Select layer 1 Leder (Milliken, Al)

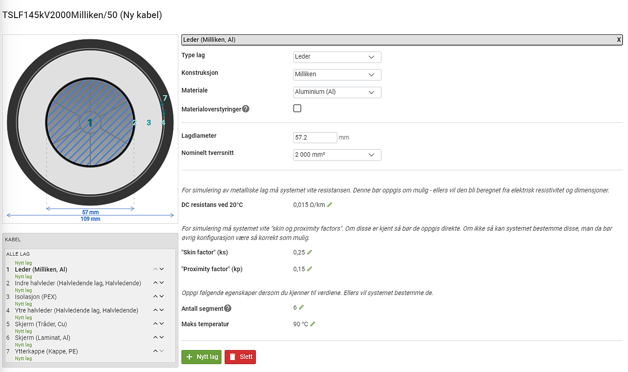[x=41, y=269]
